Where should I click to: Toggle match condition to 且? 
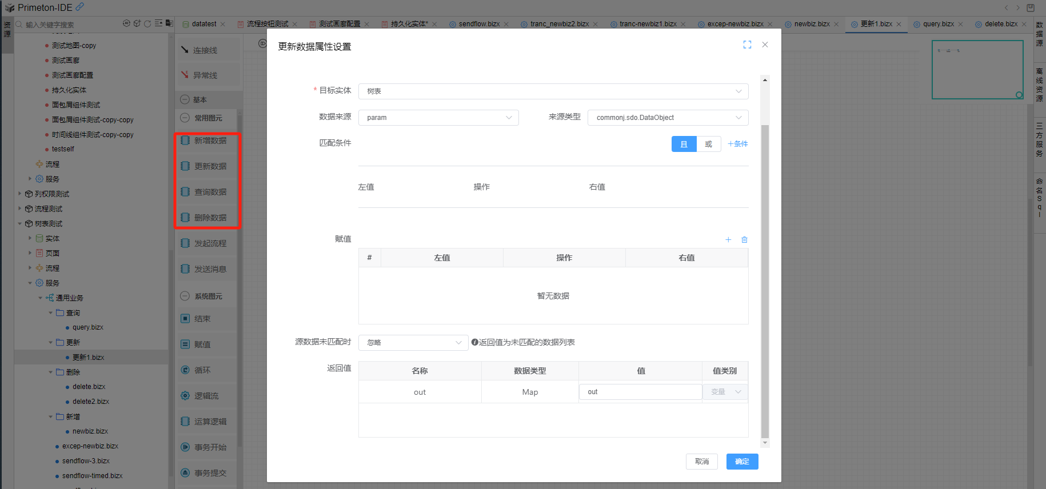(684, 144)
